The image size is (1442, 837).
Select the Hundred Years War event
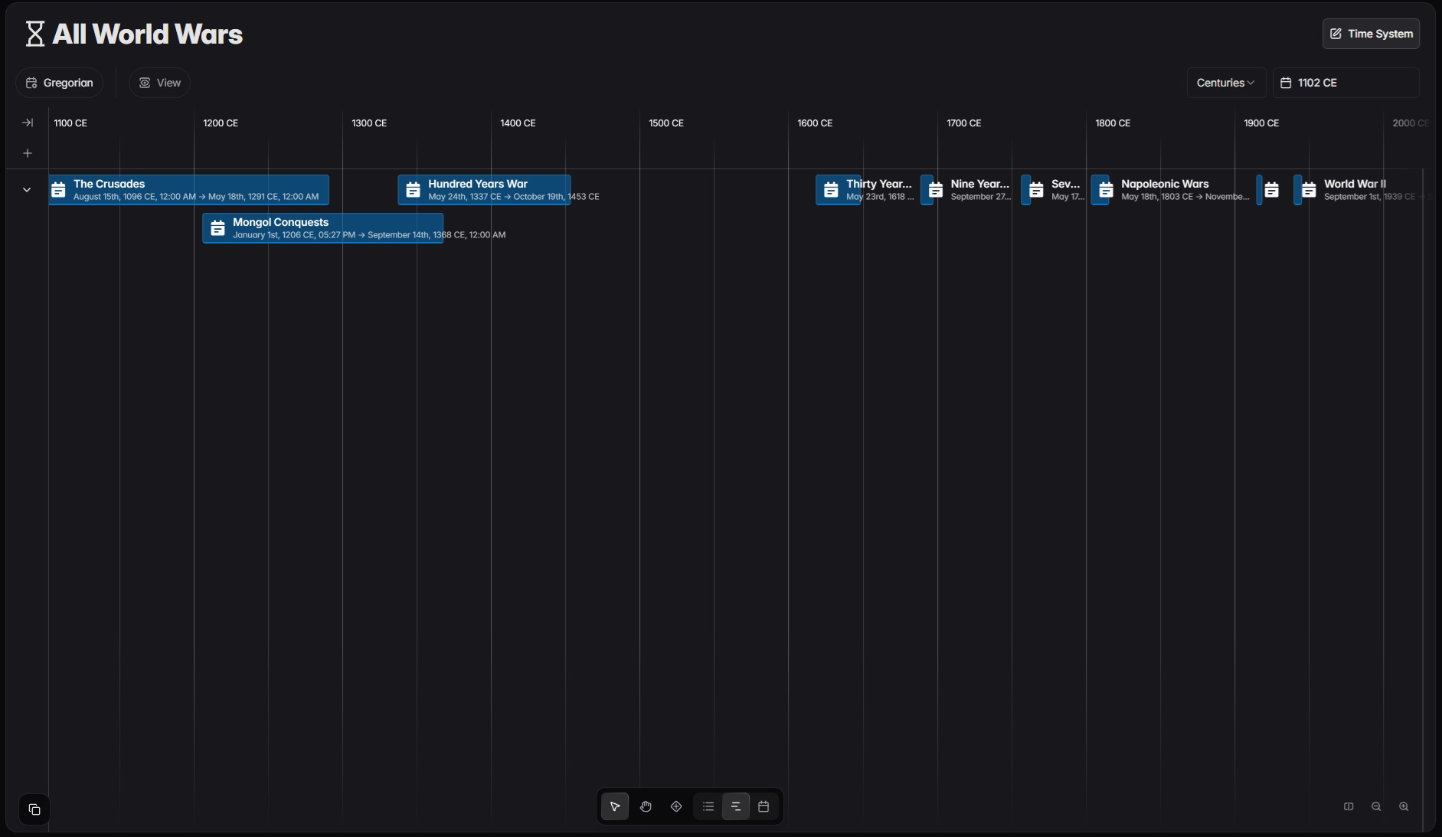[x=484, y=190]
